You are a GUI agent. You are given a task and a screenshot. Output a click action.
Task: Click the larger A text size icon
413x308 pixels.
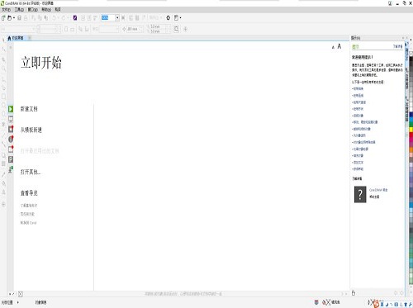339,46
